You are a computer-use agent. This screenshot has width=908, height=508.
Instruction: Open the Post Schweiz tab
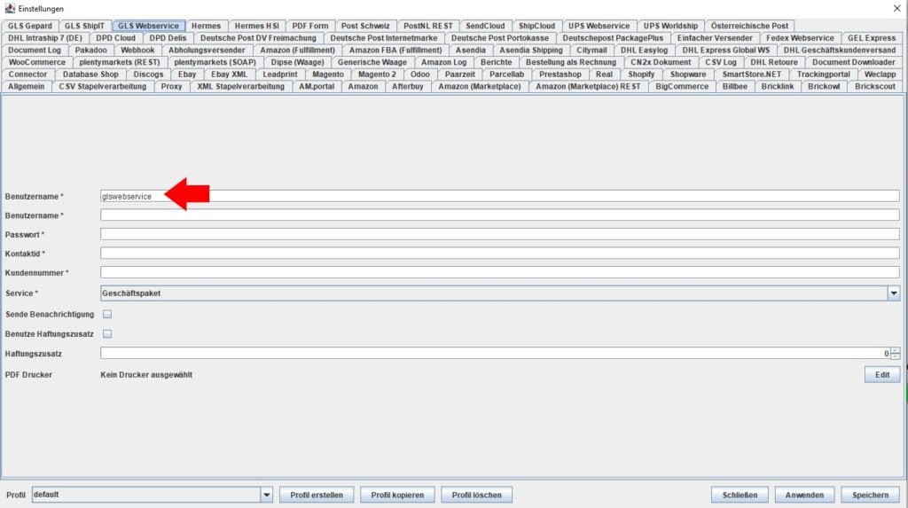pyautogui.click(x=365, y=26)
